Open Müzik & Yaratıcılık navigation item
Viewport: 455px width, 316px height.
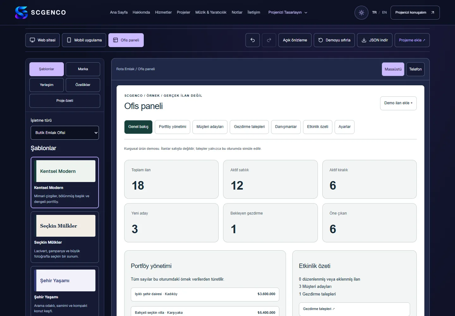[x=211, y=13]
